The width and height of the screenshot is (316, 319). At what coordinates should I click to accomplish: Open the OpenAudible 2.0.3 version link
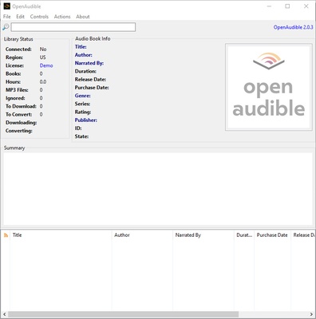(293, 27)
